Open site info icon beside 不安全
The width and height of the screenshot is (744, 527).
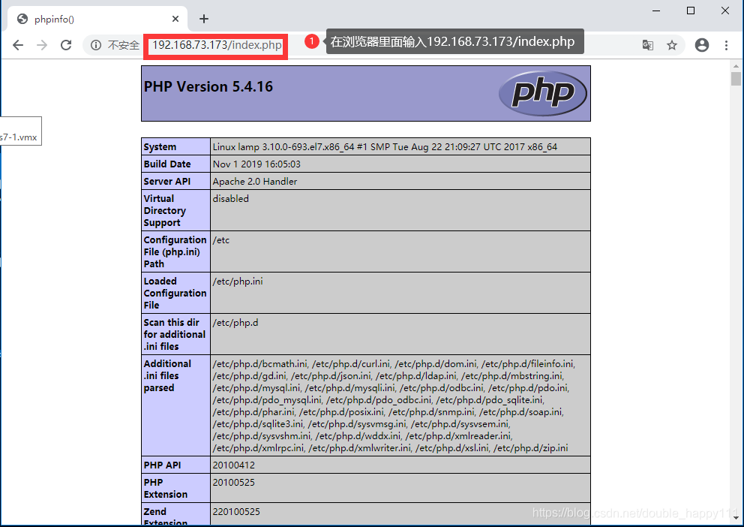tap(96, 45)
